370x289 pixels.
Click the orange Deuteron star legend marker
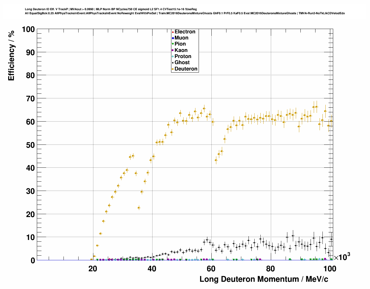point(173,69)
